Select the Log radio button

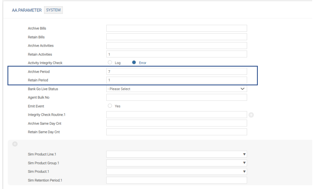(x=110, y=63)
